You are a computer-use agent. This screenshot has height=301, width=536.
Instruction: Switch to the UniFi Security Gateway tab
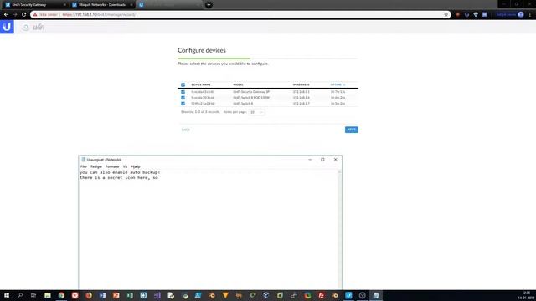[x=34, y=5]
